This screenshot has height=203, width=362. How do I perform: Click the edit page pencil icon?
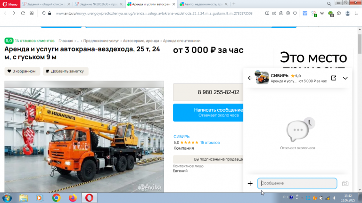(274, 13)
